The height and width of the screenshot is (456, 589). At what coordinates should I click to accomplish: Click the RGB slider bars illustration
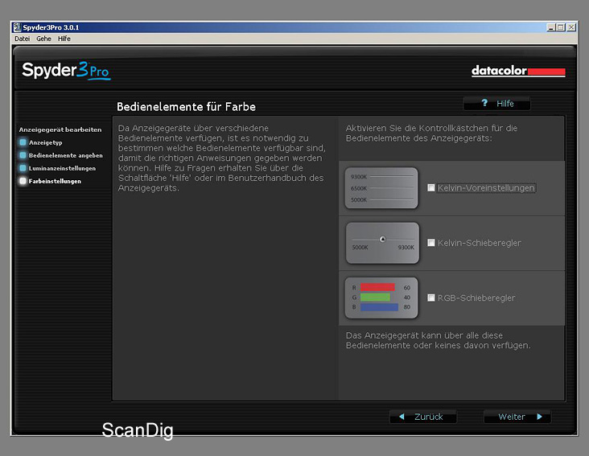(381, 298)
